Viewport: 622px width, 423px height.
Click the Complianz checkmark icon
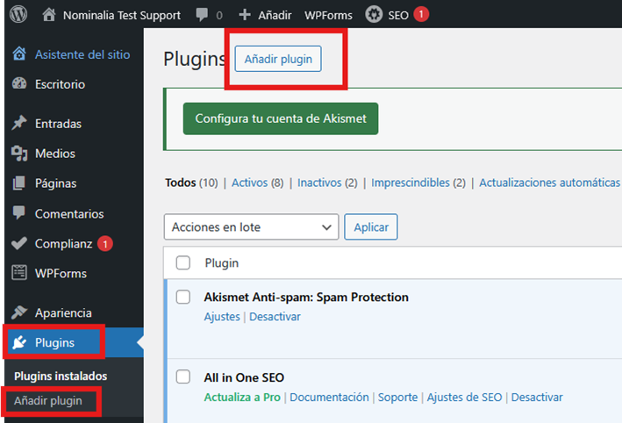[19, 243]
